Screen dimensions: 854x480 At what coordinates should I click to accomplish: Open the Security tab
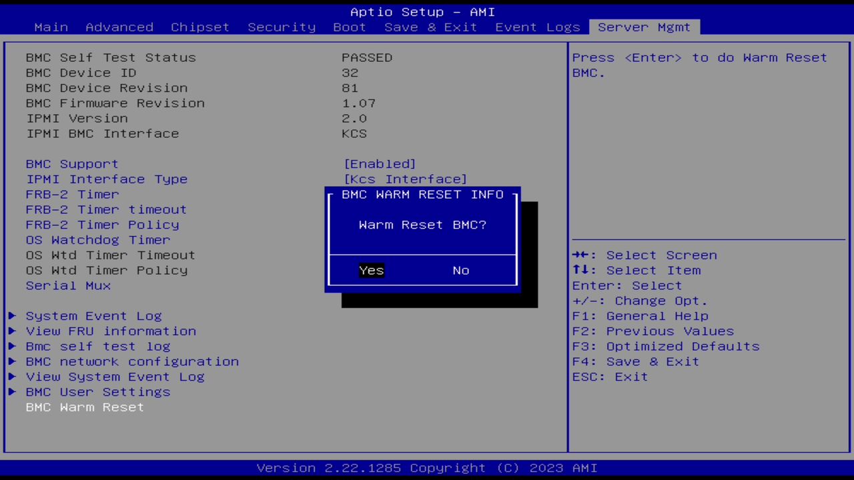tap(282, 27)
